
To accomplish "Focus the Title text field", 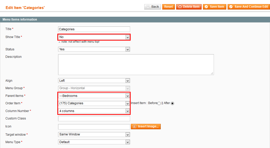I will click(x=94, y=29).
